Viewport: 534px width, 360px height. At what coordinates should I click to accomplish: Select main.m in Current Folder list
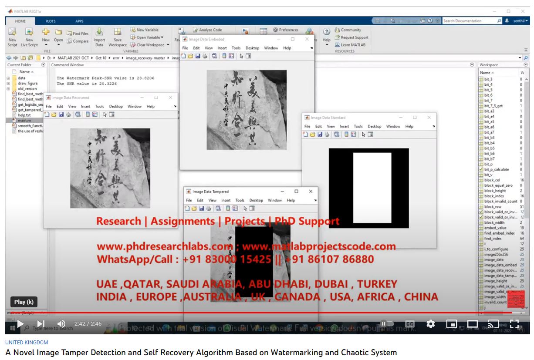[x=24, y=120]
